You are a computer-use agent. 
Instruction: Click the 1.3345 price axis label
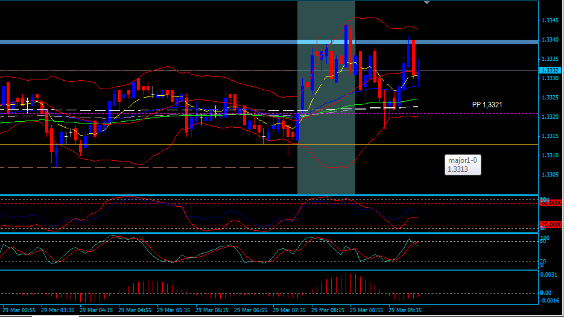[x=550, y=20]
